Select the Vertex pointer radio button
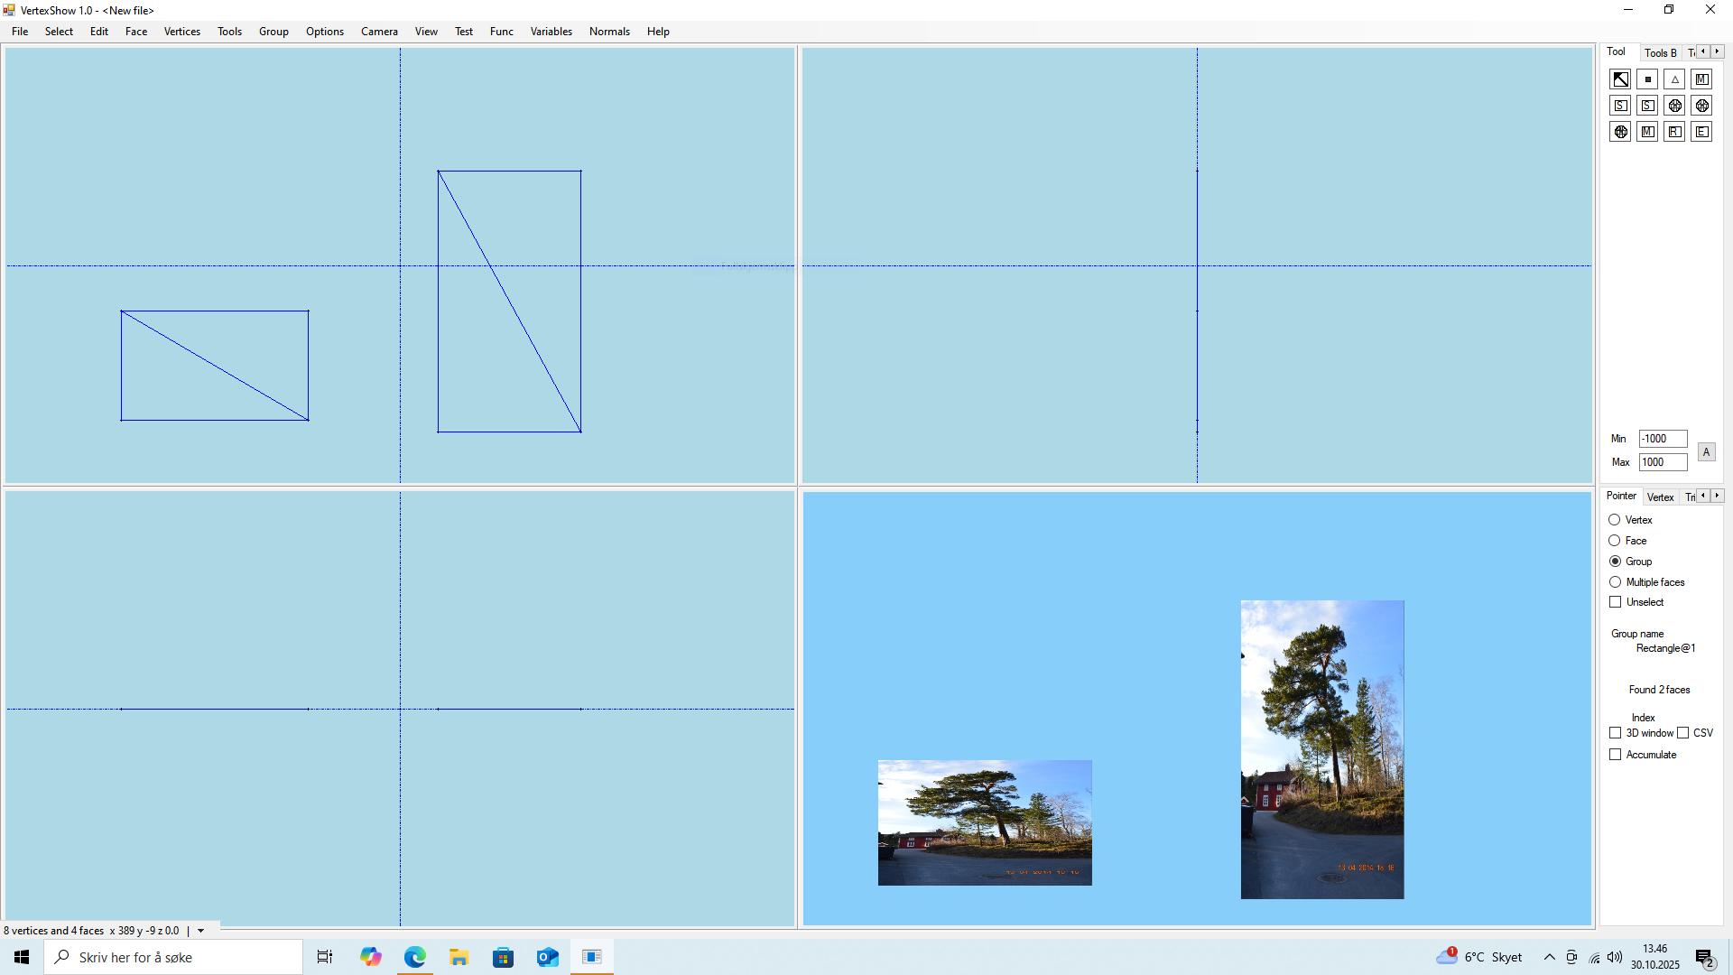This screenshot has width=1733, height=975. (1615, 520)
